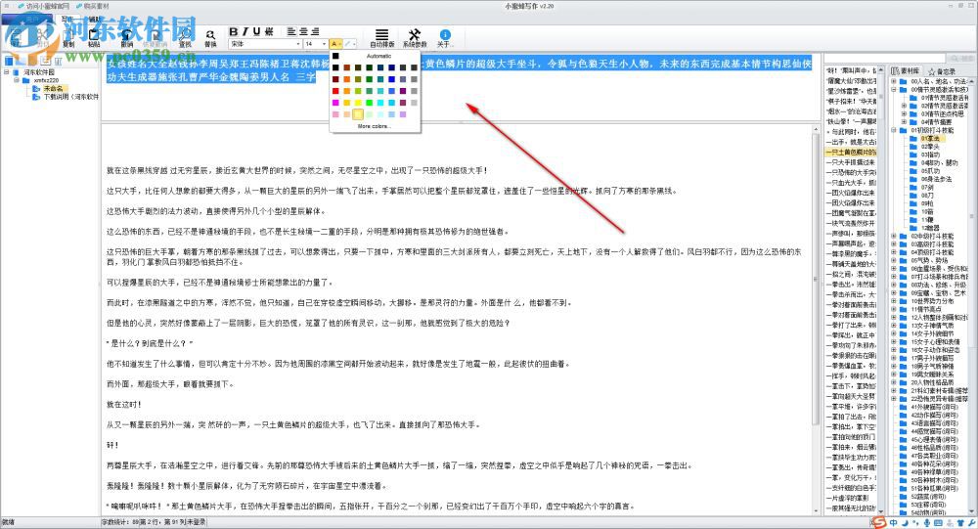Pick the highlighted light yellow swatch
The height and width of the screenshot is (529, 978).
(357, 114)
